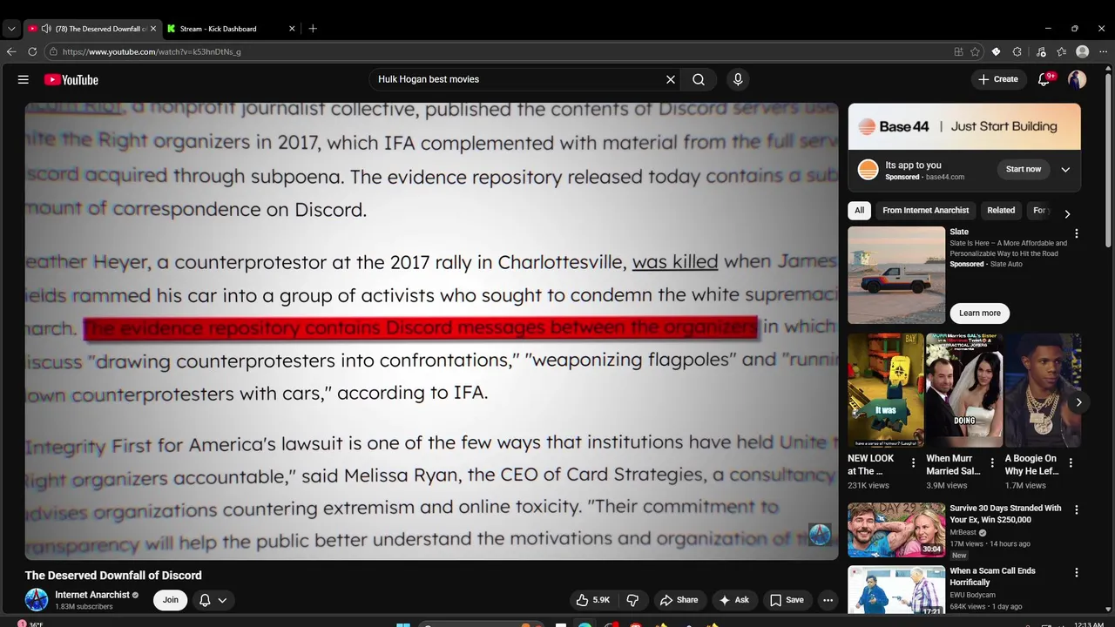Like the video with thumbs-up 5.9K
This screenshot has height=627, width=1115.
pos(593,600)
